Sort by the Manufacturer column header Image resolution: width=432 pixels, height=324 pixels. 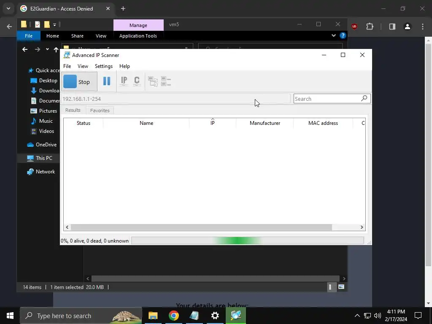[x=265, y=123]
